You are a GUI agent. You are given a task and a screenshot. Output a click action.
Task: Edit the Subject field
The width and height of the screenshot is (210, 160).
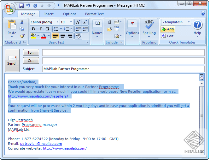click(x=123, y=69)
